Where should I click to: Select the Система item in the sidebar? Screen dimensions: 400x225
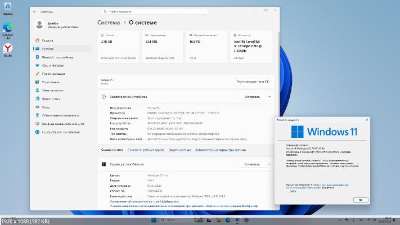(62, 49)
